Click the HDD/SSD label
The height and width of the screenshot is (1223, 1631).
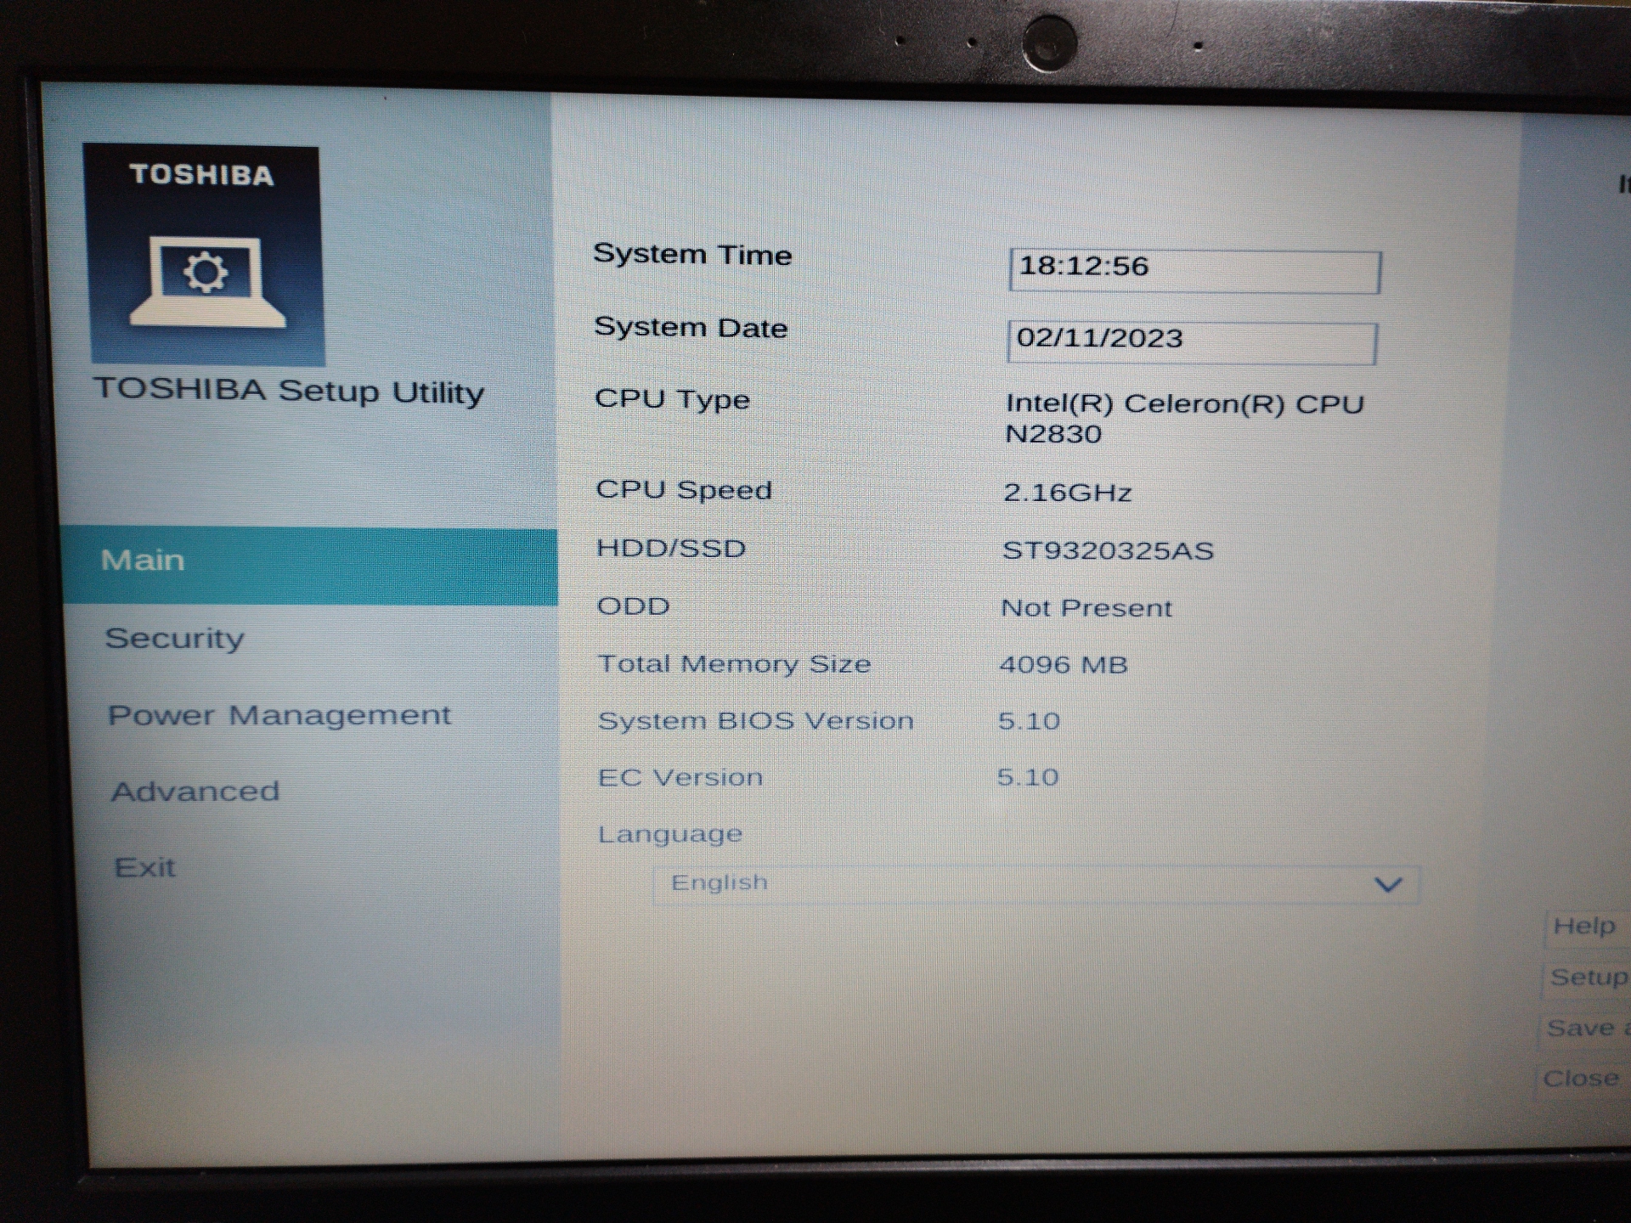click(x=671, y=548)
